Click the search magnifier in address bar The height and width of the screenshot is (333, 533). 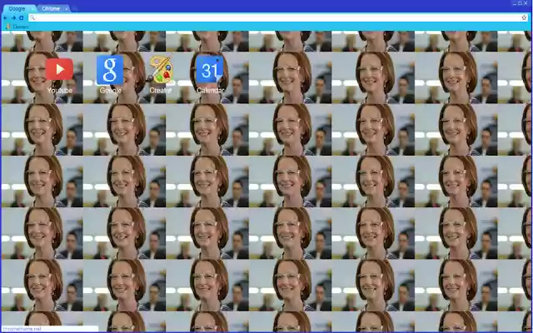(32, 17)
